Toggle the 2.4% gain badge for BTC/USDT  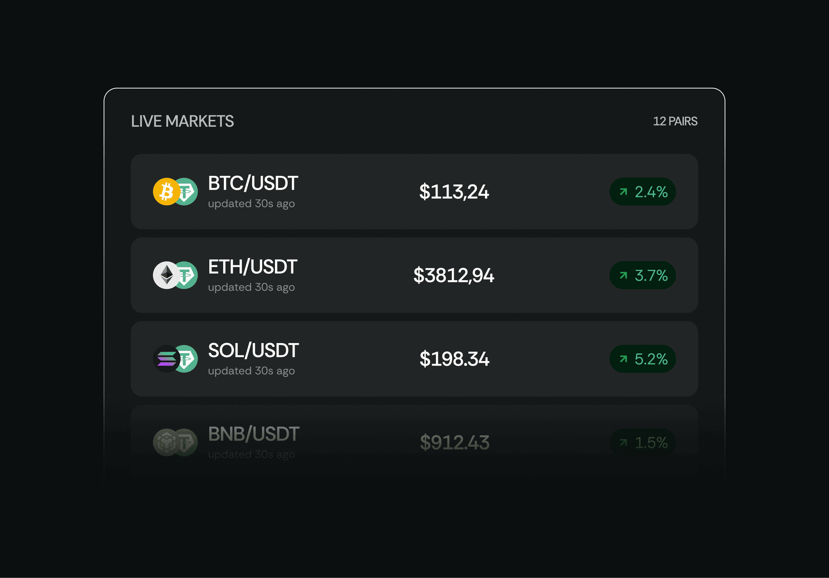(643, 192)
